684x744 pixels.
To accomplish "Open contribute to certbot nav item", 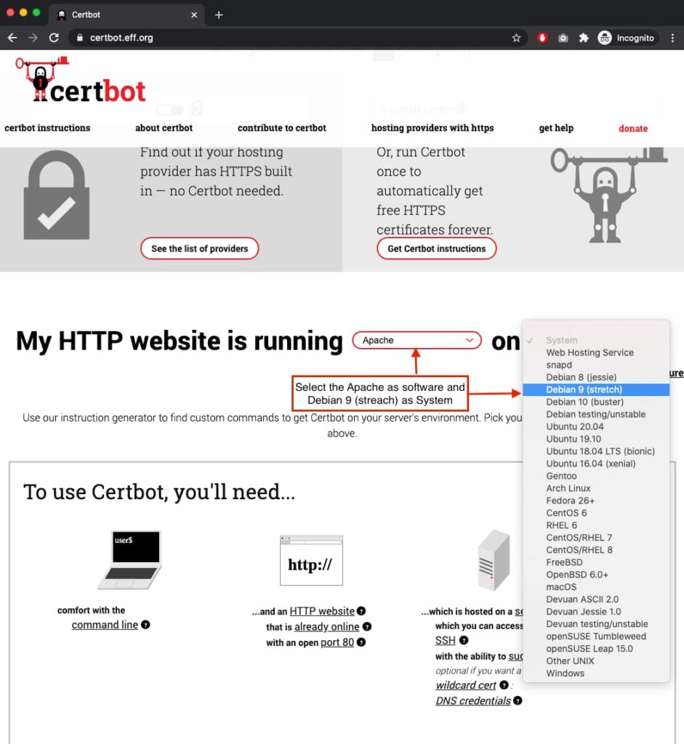I will (282, 128).
